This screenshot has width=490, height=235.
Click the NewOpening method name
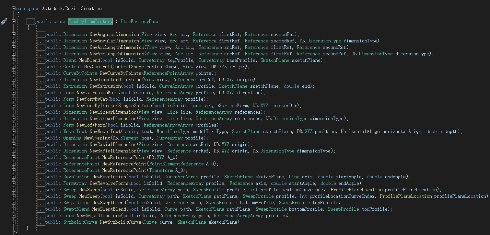(x=97, y=138)
